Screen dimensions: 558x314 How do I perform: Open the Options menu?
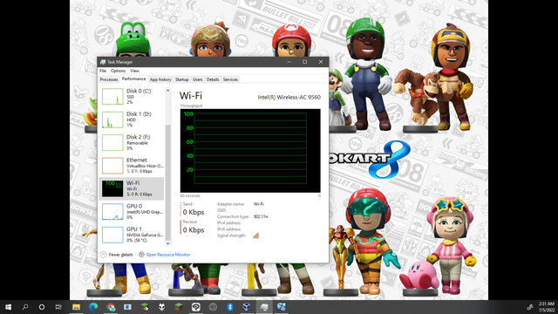(x=119, y=71)
